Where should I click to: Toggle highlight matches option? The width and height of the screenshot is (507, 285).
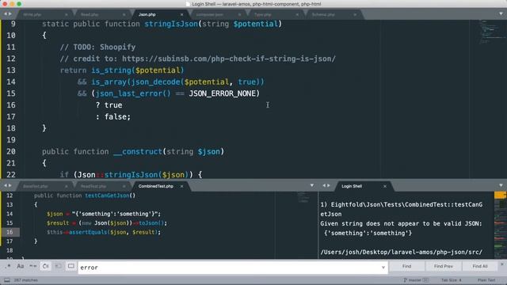(x=71, y=266)
